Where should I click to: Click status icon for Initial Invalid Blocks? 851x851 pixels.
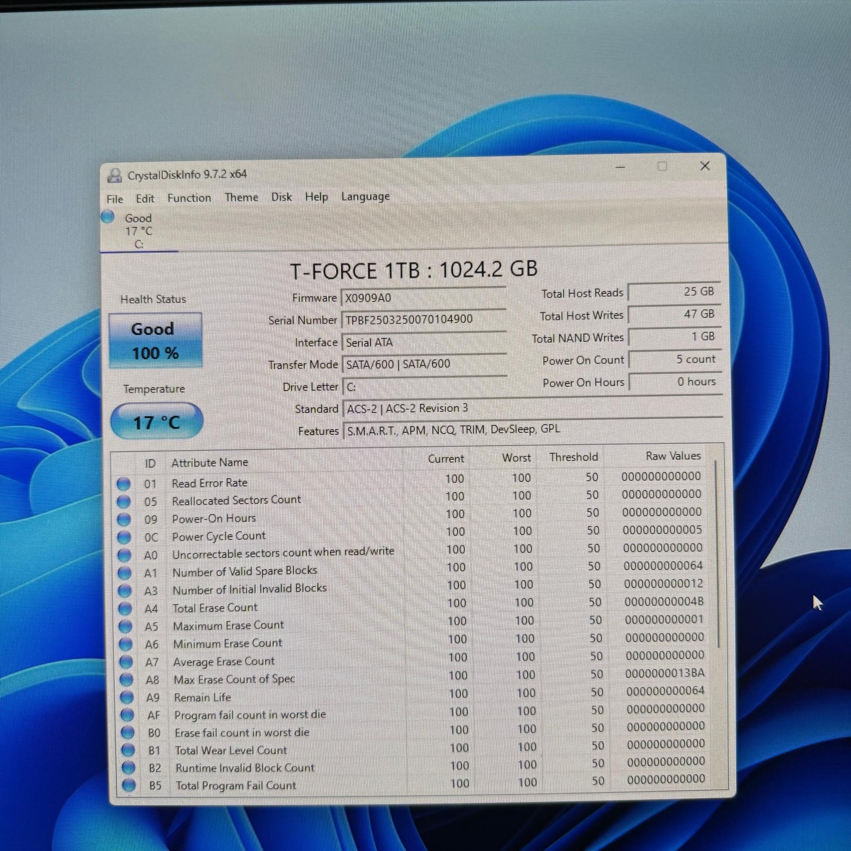click(125, 591)
